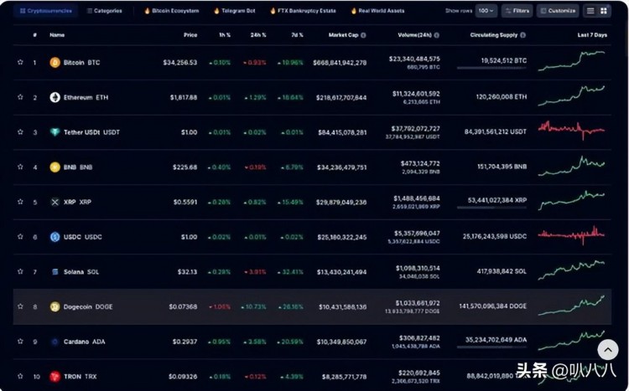Switch to grid view layout icon
The width and height of the screenshot is (629, 391).
pyautogui.click(x=604, y=11)
